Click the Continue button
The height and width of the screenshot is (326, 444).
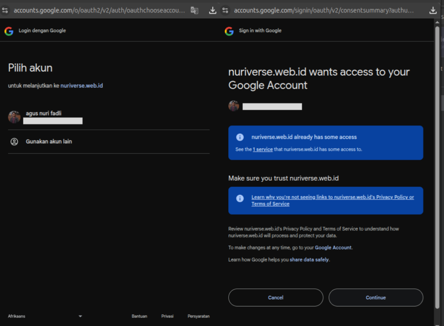tap(376, 297)
